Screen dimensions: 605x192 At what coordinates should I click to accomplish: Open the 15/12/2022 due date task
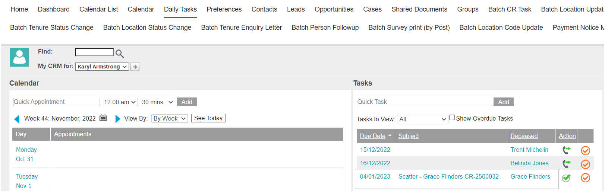coord(375,150)
